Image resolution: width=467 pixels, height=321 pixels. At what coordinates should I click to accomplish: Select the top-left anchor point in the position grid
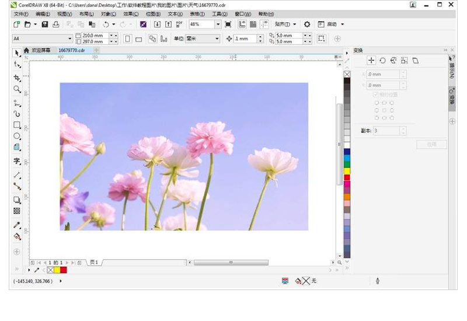pos(377,103)
